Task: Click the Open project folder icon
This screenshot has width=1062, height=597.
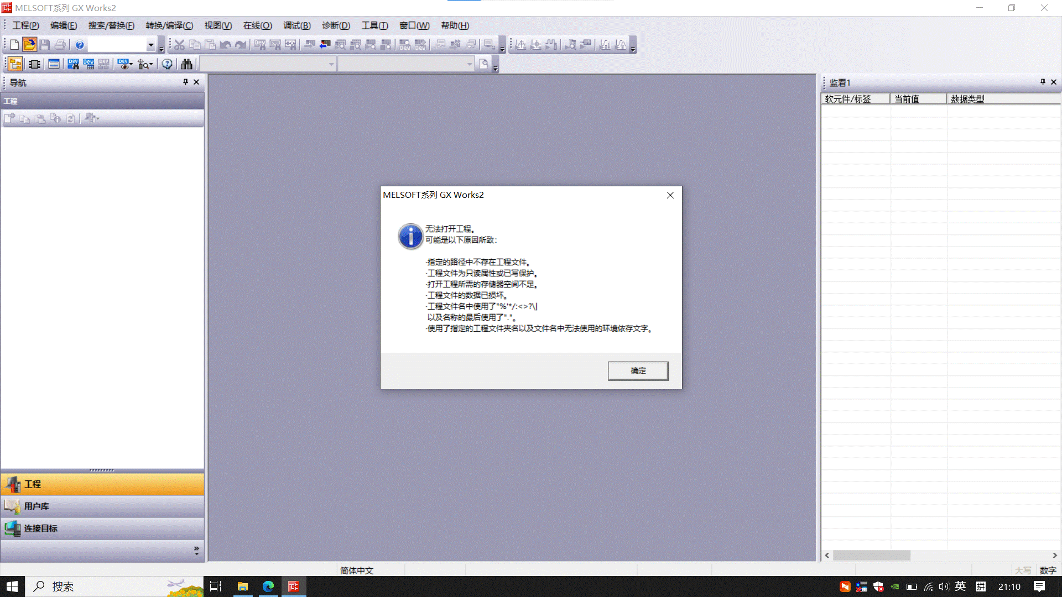Action: tap(30, 45)
